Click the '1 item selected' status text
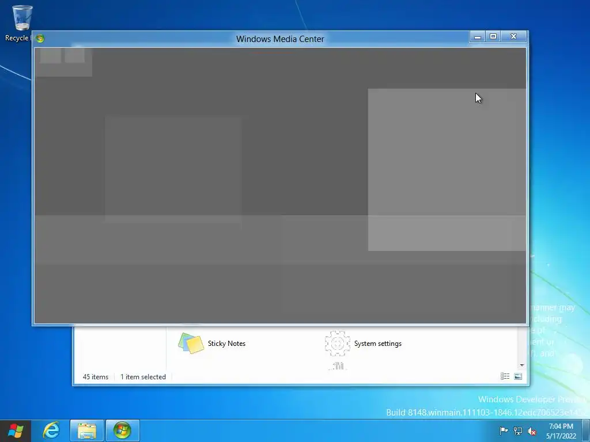The height and width of the screenshot is (442, 590). click(x=143, y=376)
